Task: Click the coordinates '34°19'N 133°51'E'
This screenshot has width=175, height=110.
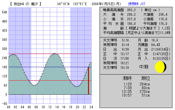Action: point(72,4)
